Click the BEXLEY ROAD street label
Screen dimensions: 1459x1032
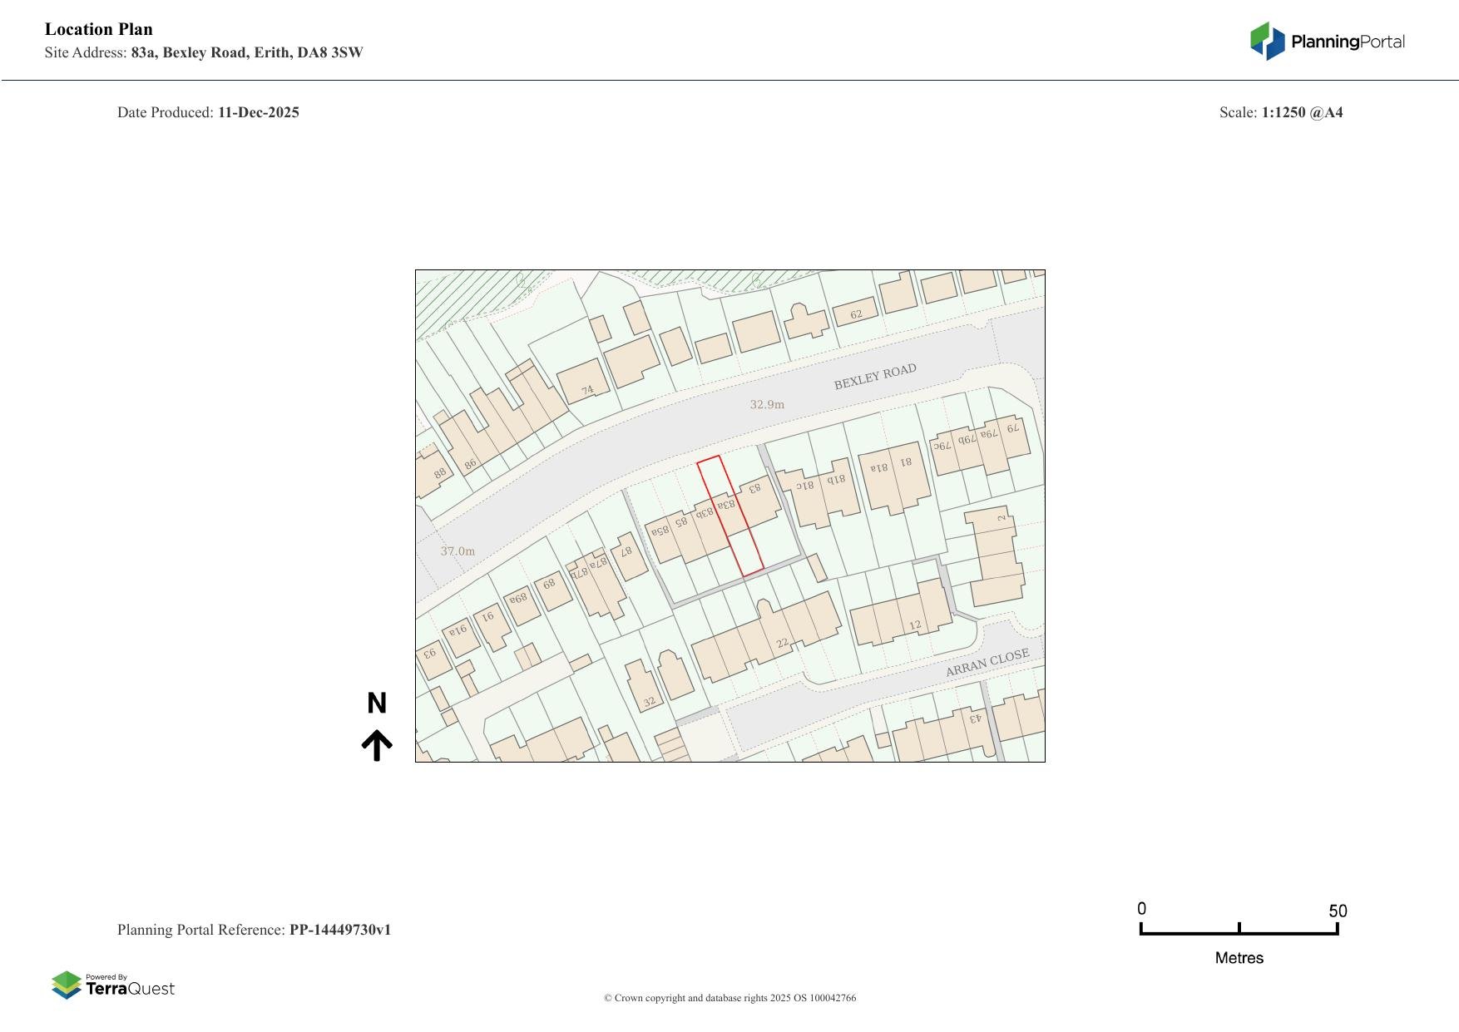[875, 377]
